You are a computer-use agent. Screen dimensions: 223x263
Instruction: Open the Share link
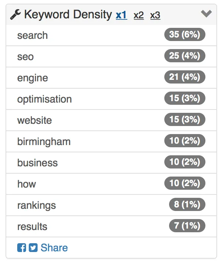54,248
